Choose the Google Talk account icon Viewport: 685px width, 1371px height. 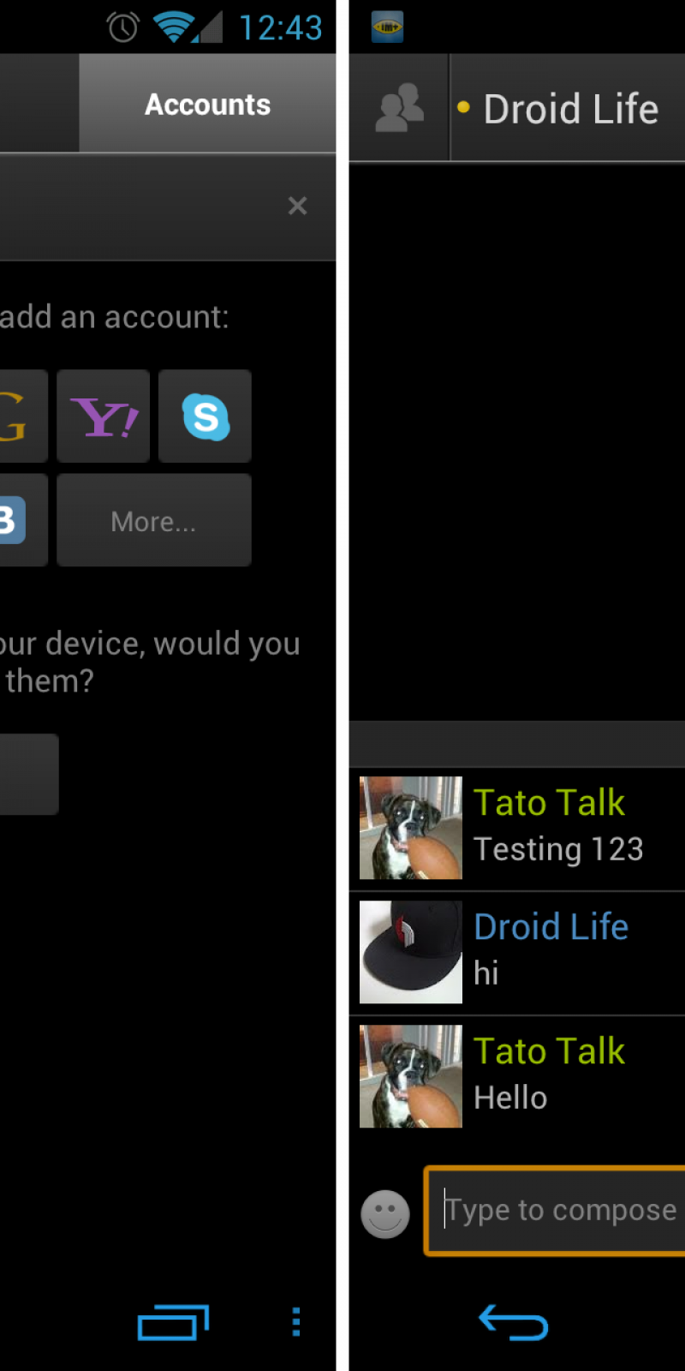tap(23, 416)
